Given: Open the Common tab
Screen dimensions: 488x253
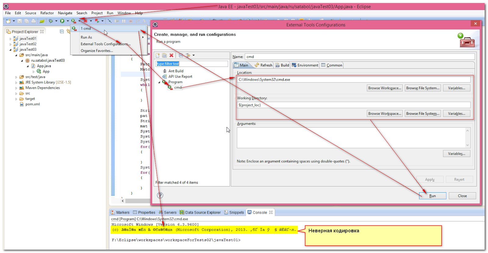Looking at the screenshot, I should pos(332,65).
